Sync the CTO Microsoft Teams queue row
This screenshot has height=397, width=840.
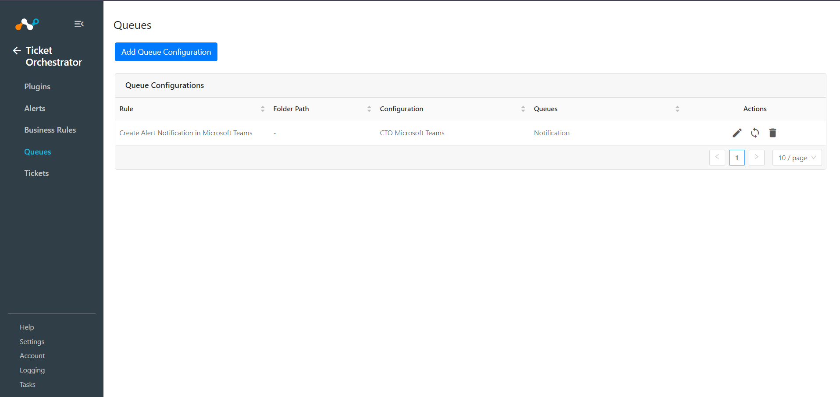[755, 133]
